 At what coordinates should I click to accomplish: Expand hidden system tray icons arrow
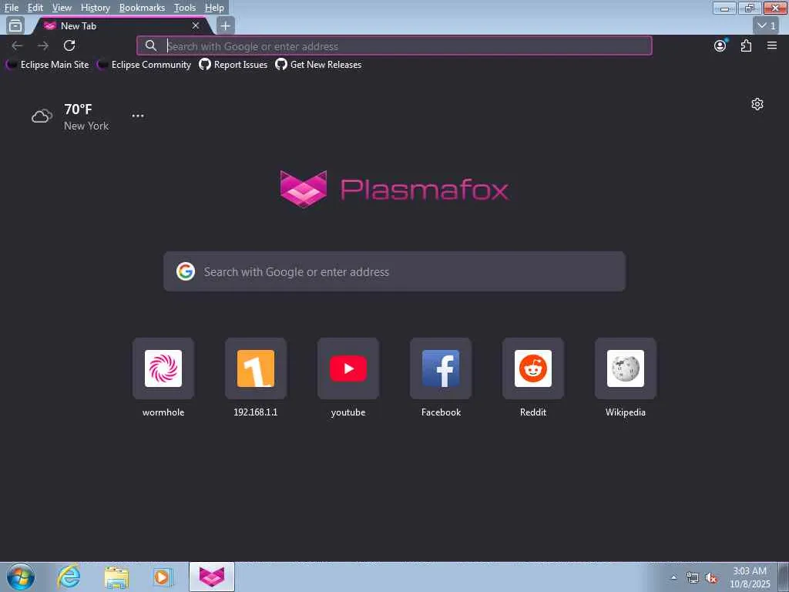coord(673,578)
